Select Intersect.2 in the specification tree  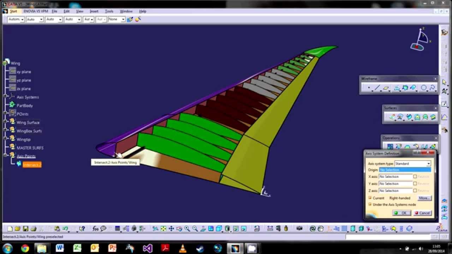click(x=32, y=165)
